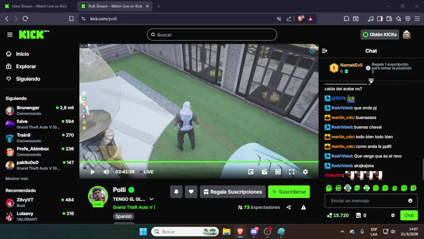
Task: Open the picture-in-picture mini player
Action: [251, 172]
